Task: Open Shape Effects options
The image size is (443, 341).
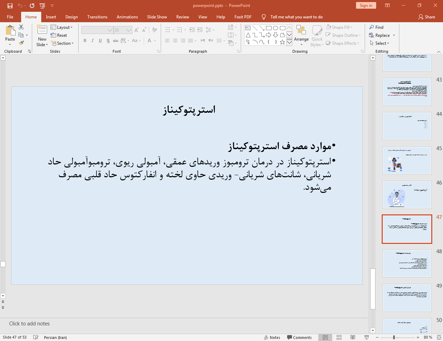Action: [343, 43]
